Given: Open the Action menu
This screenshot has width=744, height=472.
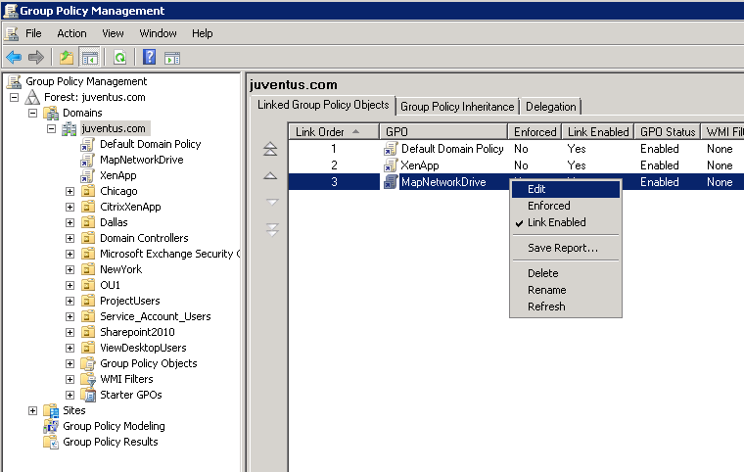Looking at the screenshot, I should click(x=71, y=33).
